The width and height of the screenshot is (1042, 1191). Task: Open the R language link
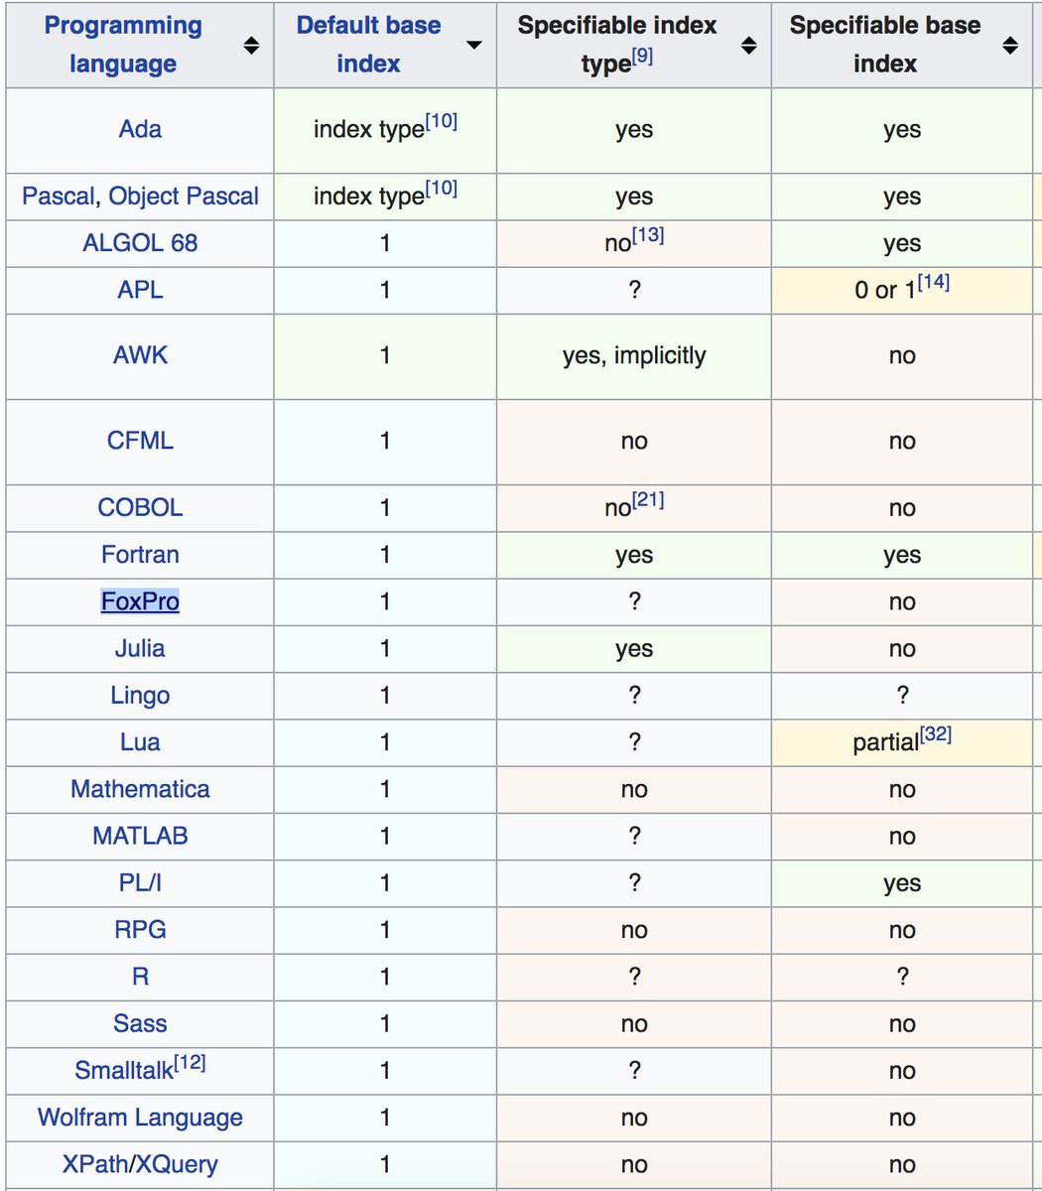point(140,977)
